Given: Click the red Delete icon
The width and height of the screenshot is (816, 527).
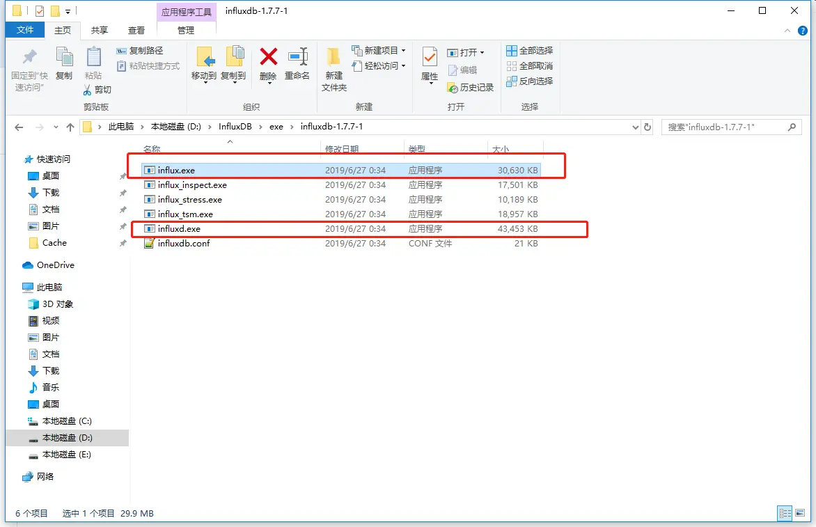Looking at the screenshot, I should pos(269,56).
